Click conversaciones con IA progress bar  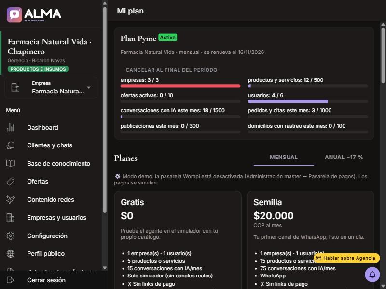point(180,117)
